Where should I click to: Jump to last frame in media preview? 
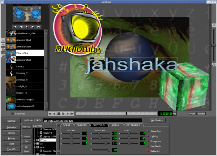(x=38, y=27)
